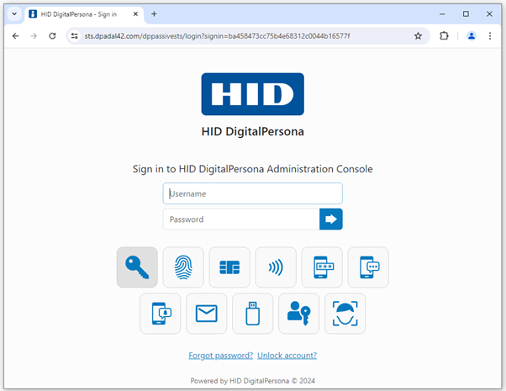
Task: Select the phone push notification method
Action: [x=160, y=314]
